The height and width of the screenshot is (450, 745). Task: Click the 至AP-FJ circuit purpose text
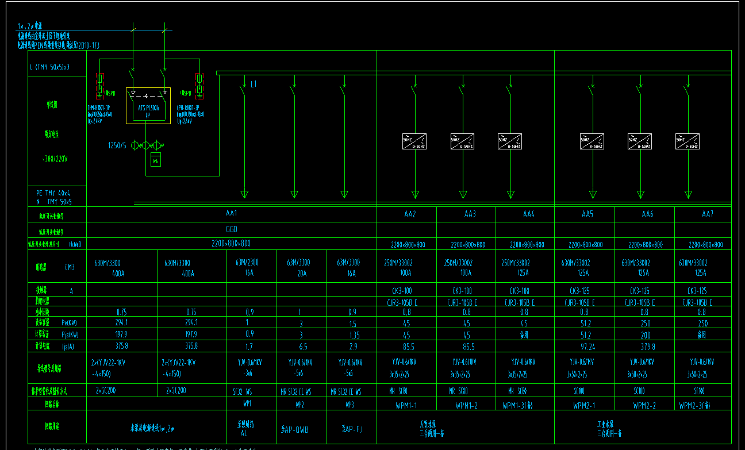tap(352, 429)
